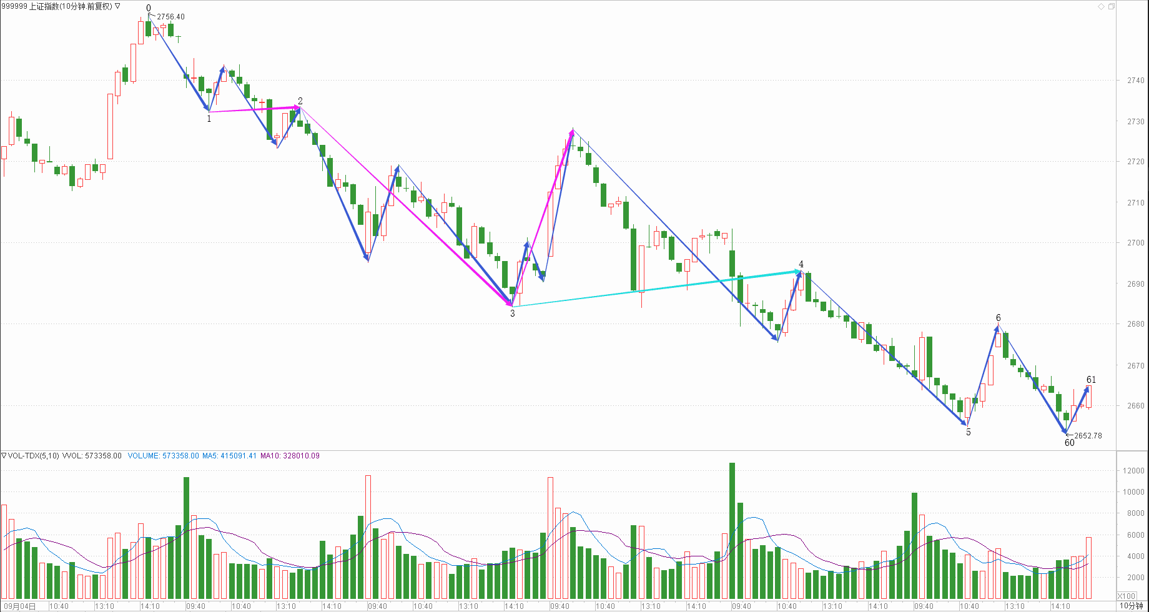Click the MA10: 328010.09 volume average label

(x=290, y=456)
